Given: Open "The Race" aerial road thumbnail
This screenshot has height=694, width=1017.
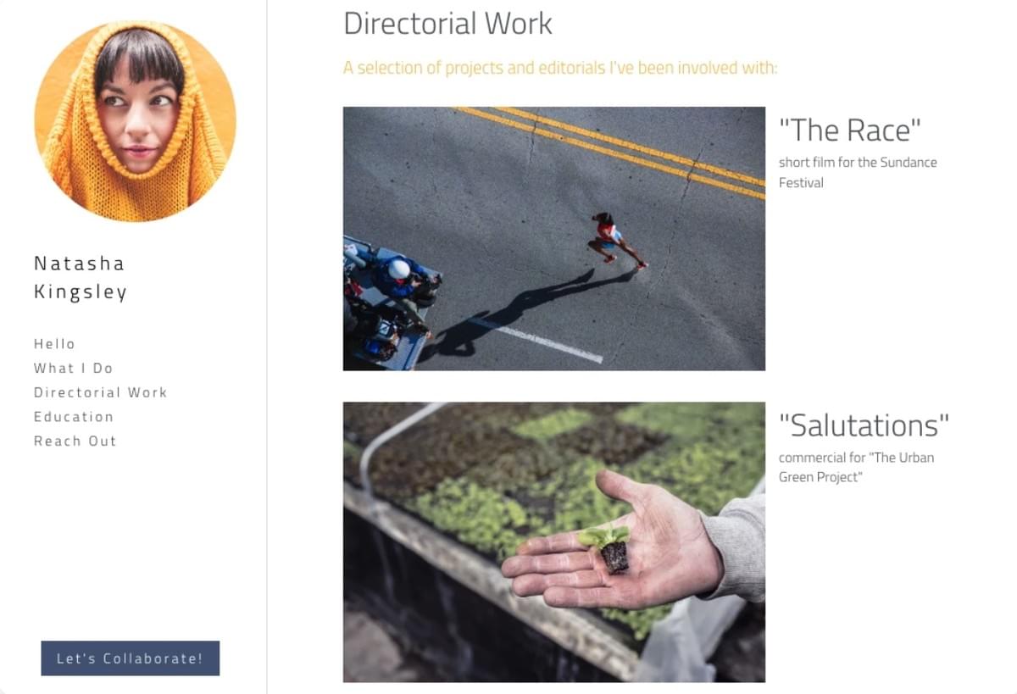Looking at the screenshot, I should pyautogui.click(x=554, y=239).
